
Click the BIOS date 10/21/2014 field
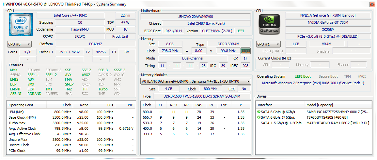pyautogui.click(x=173, y=31)
